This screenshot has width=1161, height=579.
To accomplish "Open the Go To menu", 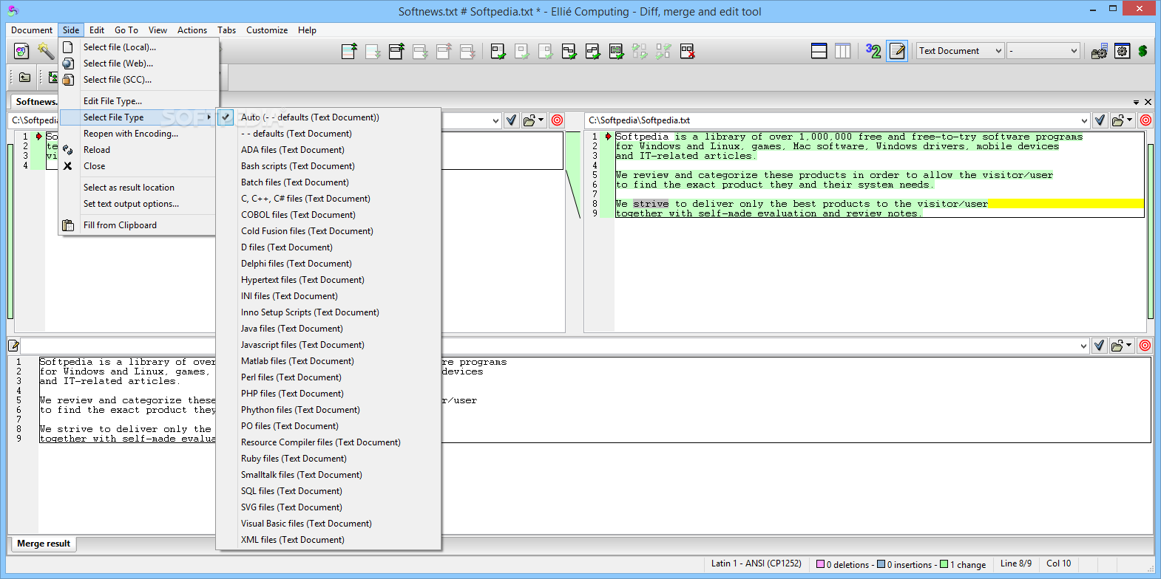I will click(x=126, y=30).
